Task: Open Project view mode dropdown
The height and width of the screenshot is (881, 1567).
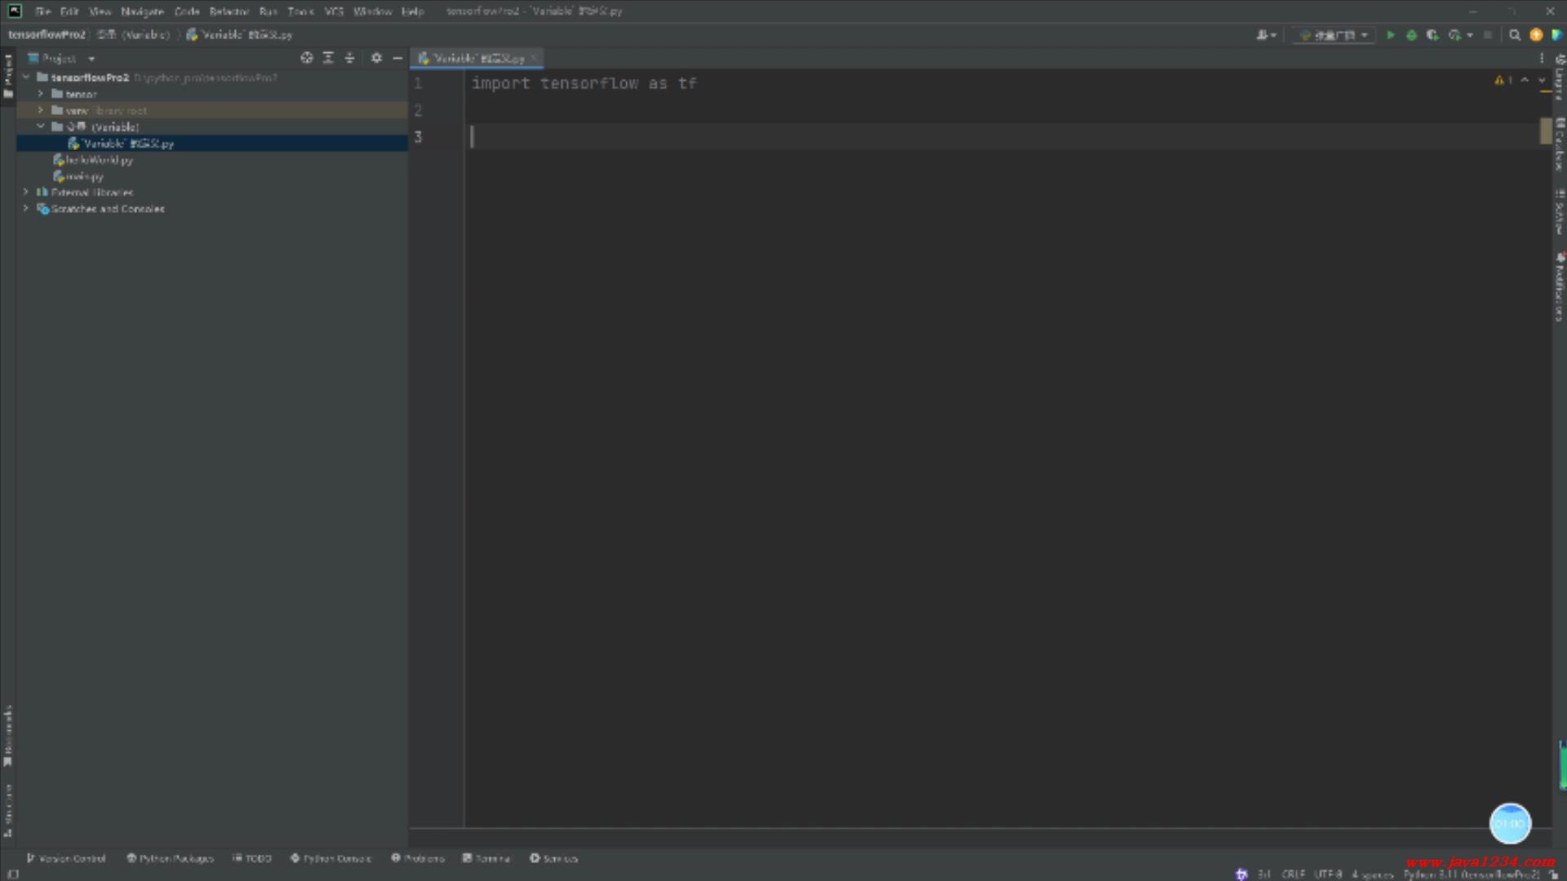Action: click(91, 59)
